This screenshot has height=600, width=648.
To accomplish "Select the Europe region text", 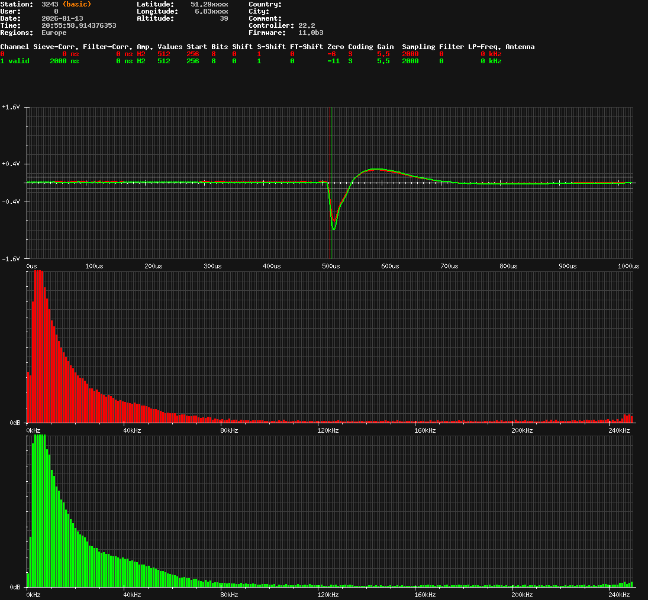I will pos(54,33).
